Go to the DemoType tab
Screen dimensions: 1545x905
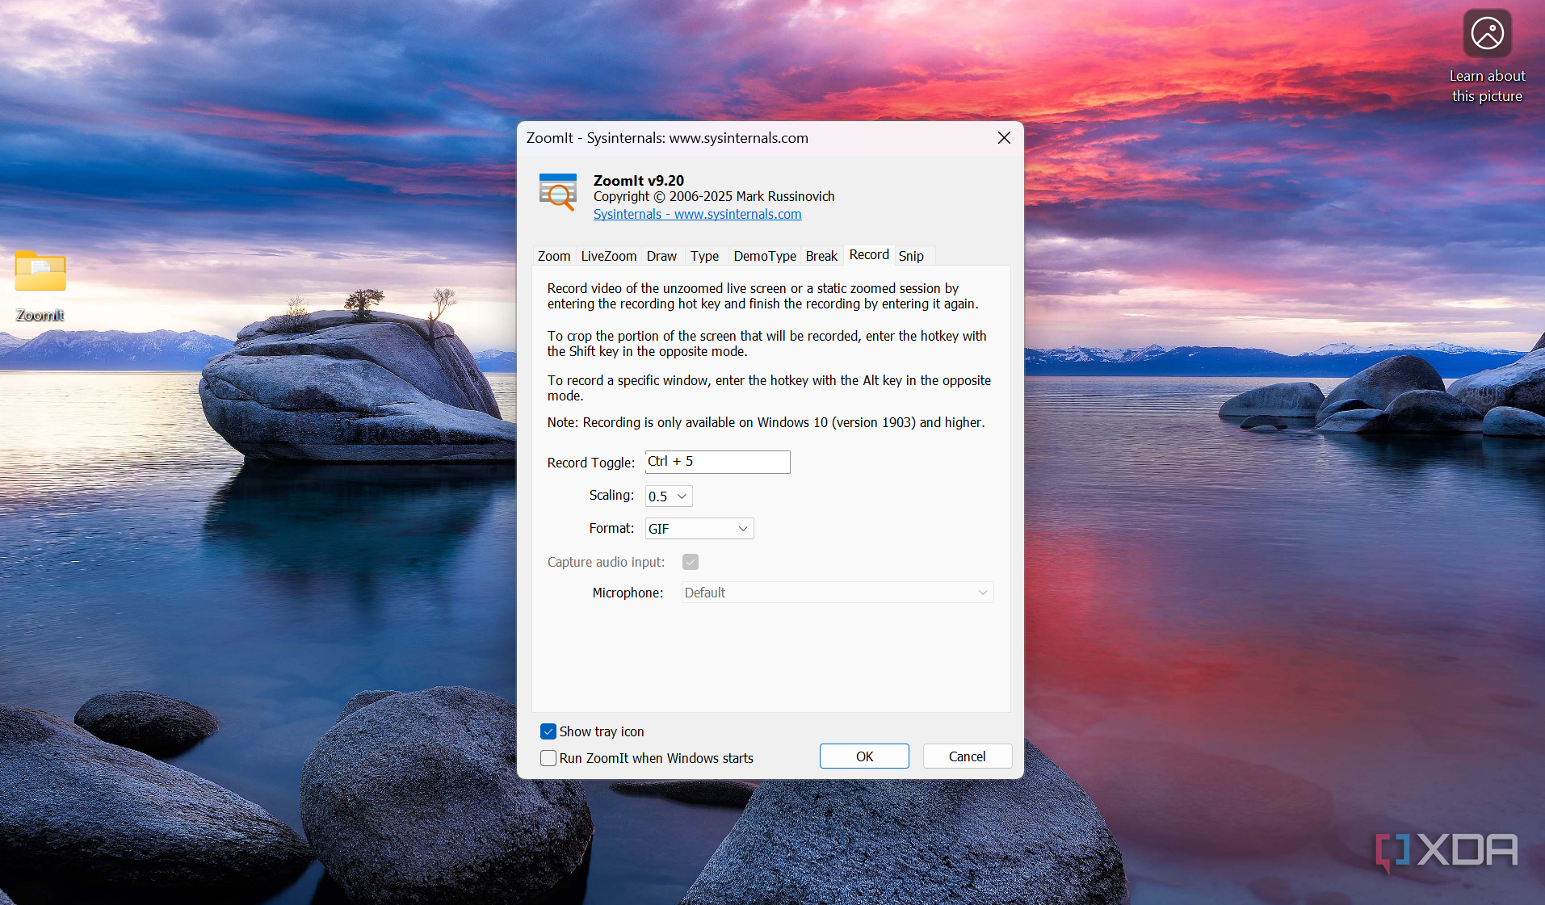tap(765, 256)
